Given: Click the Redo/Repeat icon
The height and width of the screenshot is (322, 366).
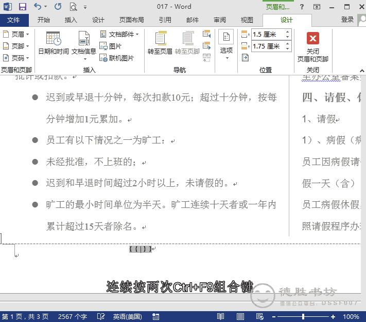Looking at the screenshot, I should tap(58, 7).
